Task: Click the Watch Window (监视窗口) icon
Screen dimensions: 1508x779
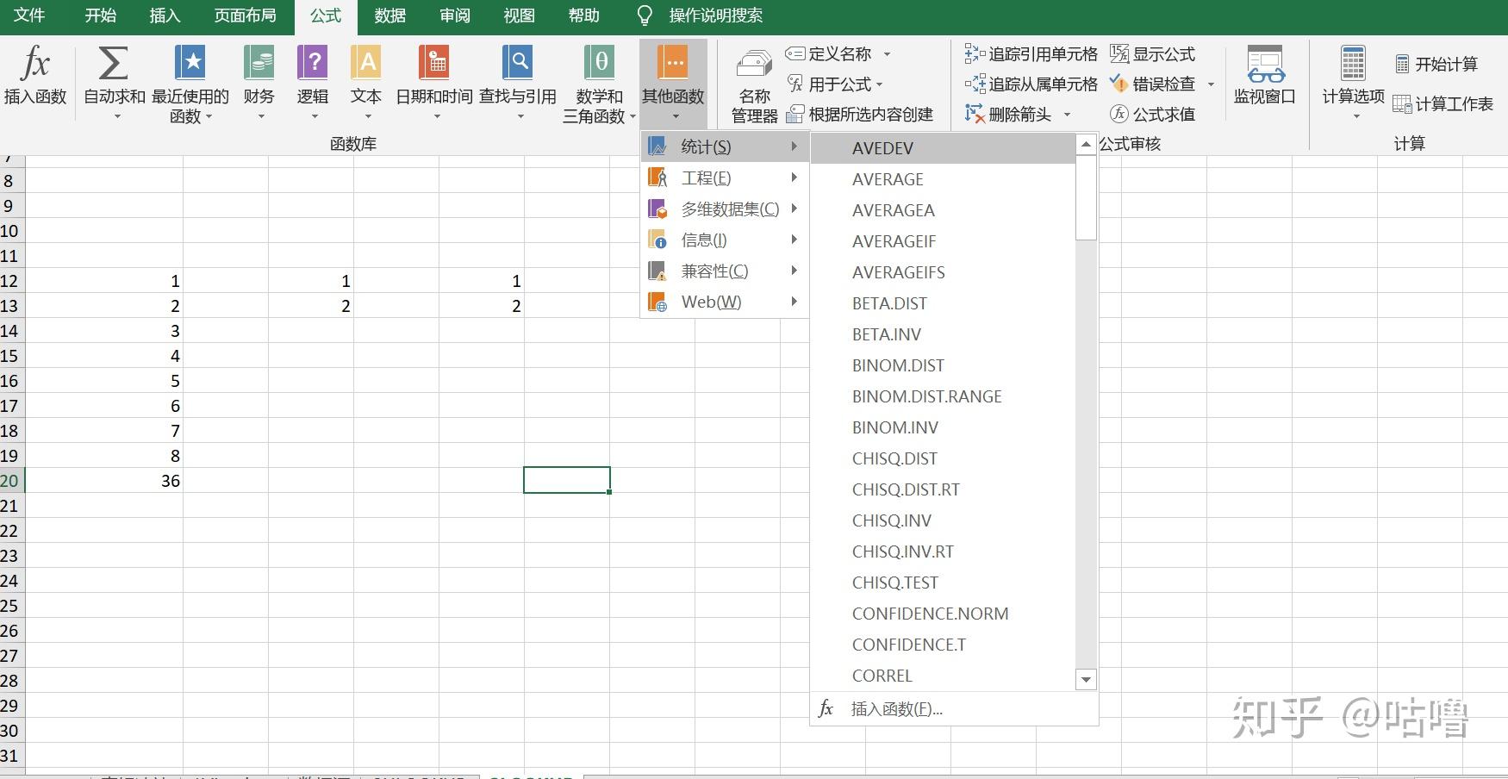Action: pos(1265,64)
